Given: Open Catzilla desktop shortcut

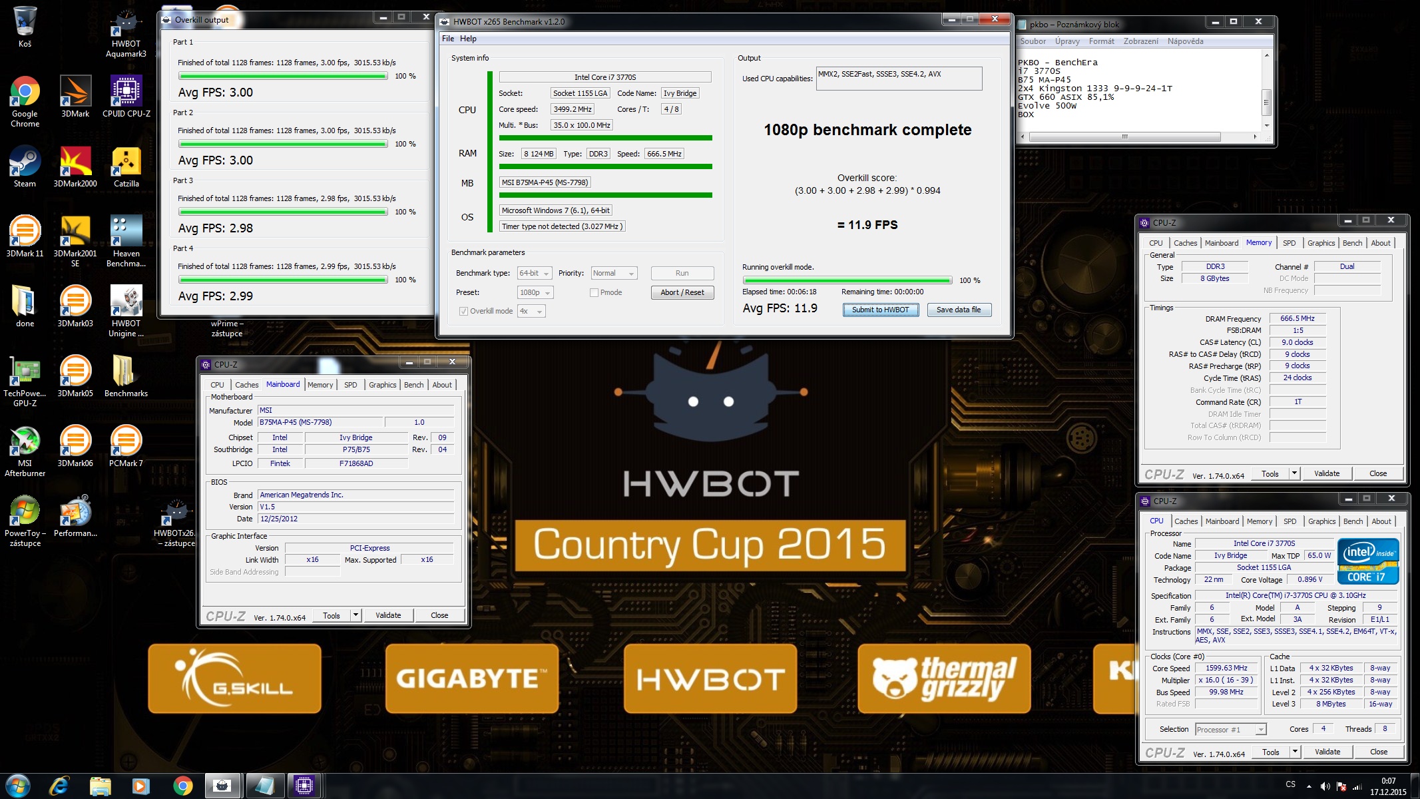Looking at the screenshot, I should pyautogui.click(x=126, y=166).
